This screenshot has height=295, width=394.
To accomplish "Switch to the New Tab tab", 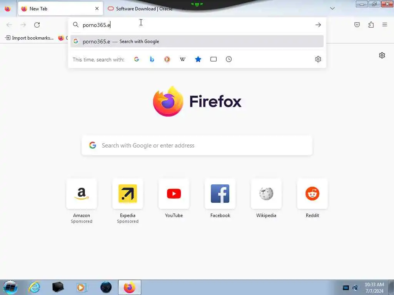I will coord(60,9).
